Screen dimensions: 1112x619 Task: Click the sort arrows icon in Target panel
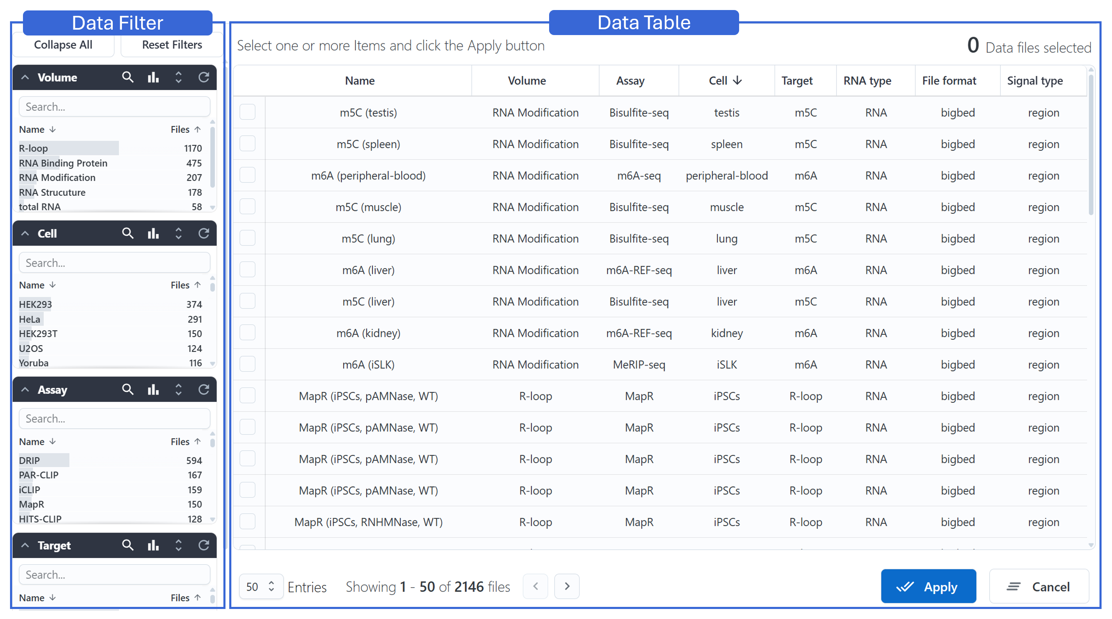point(178,545)
